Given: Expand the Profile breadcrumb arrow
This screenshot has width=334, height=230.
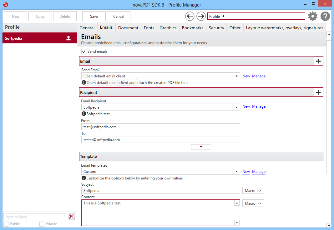Looking at the screenshot, I should (x=224, y=16).
